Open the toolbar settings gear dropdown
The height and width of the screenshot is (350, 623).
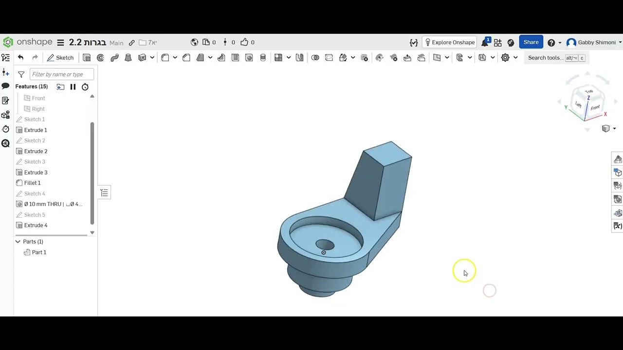pos(515,58)
